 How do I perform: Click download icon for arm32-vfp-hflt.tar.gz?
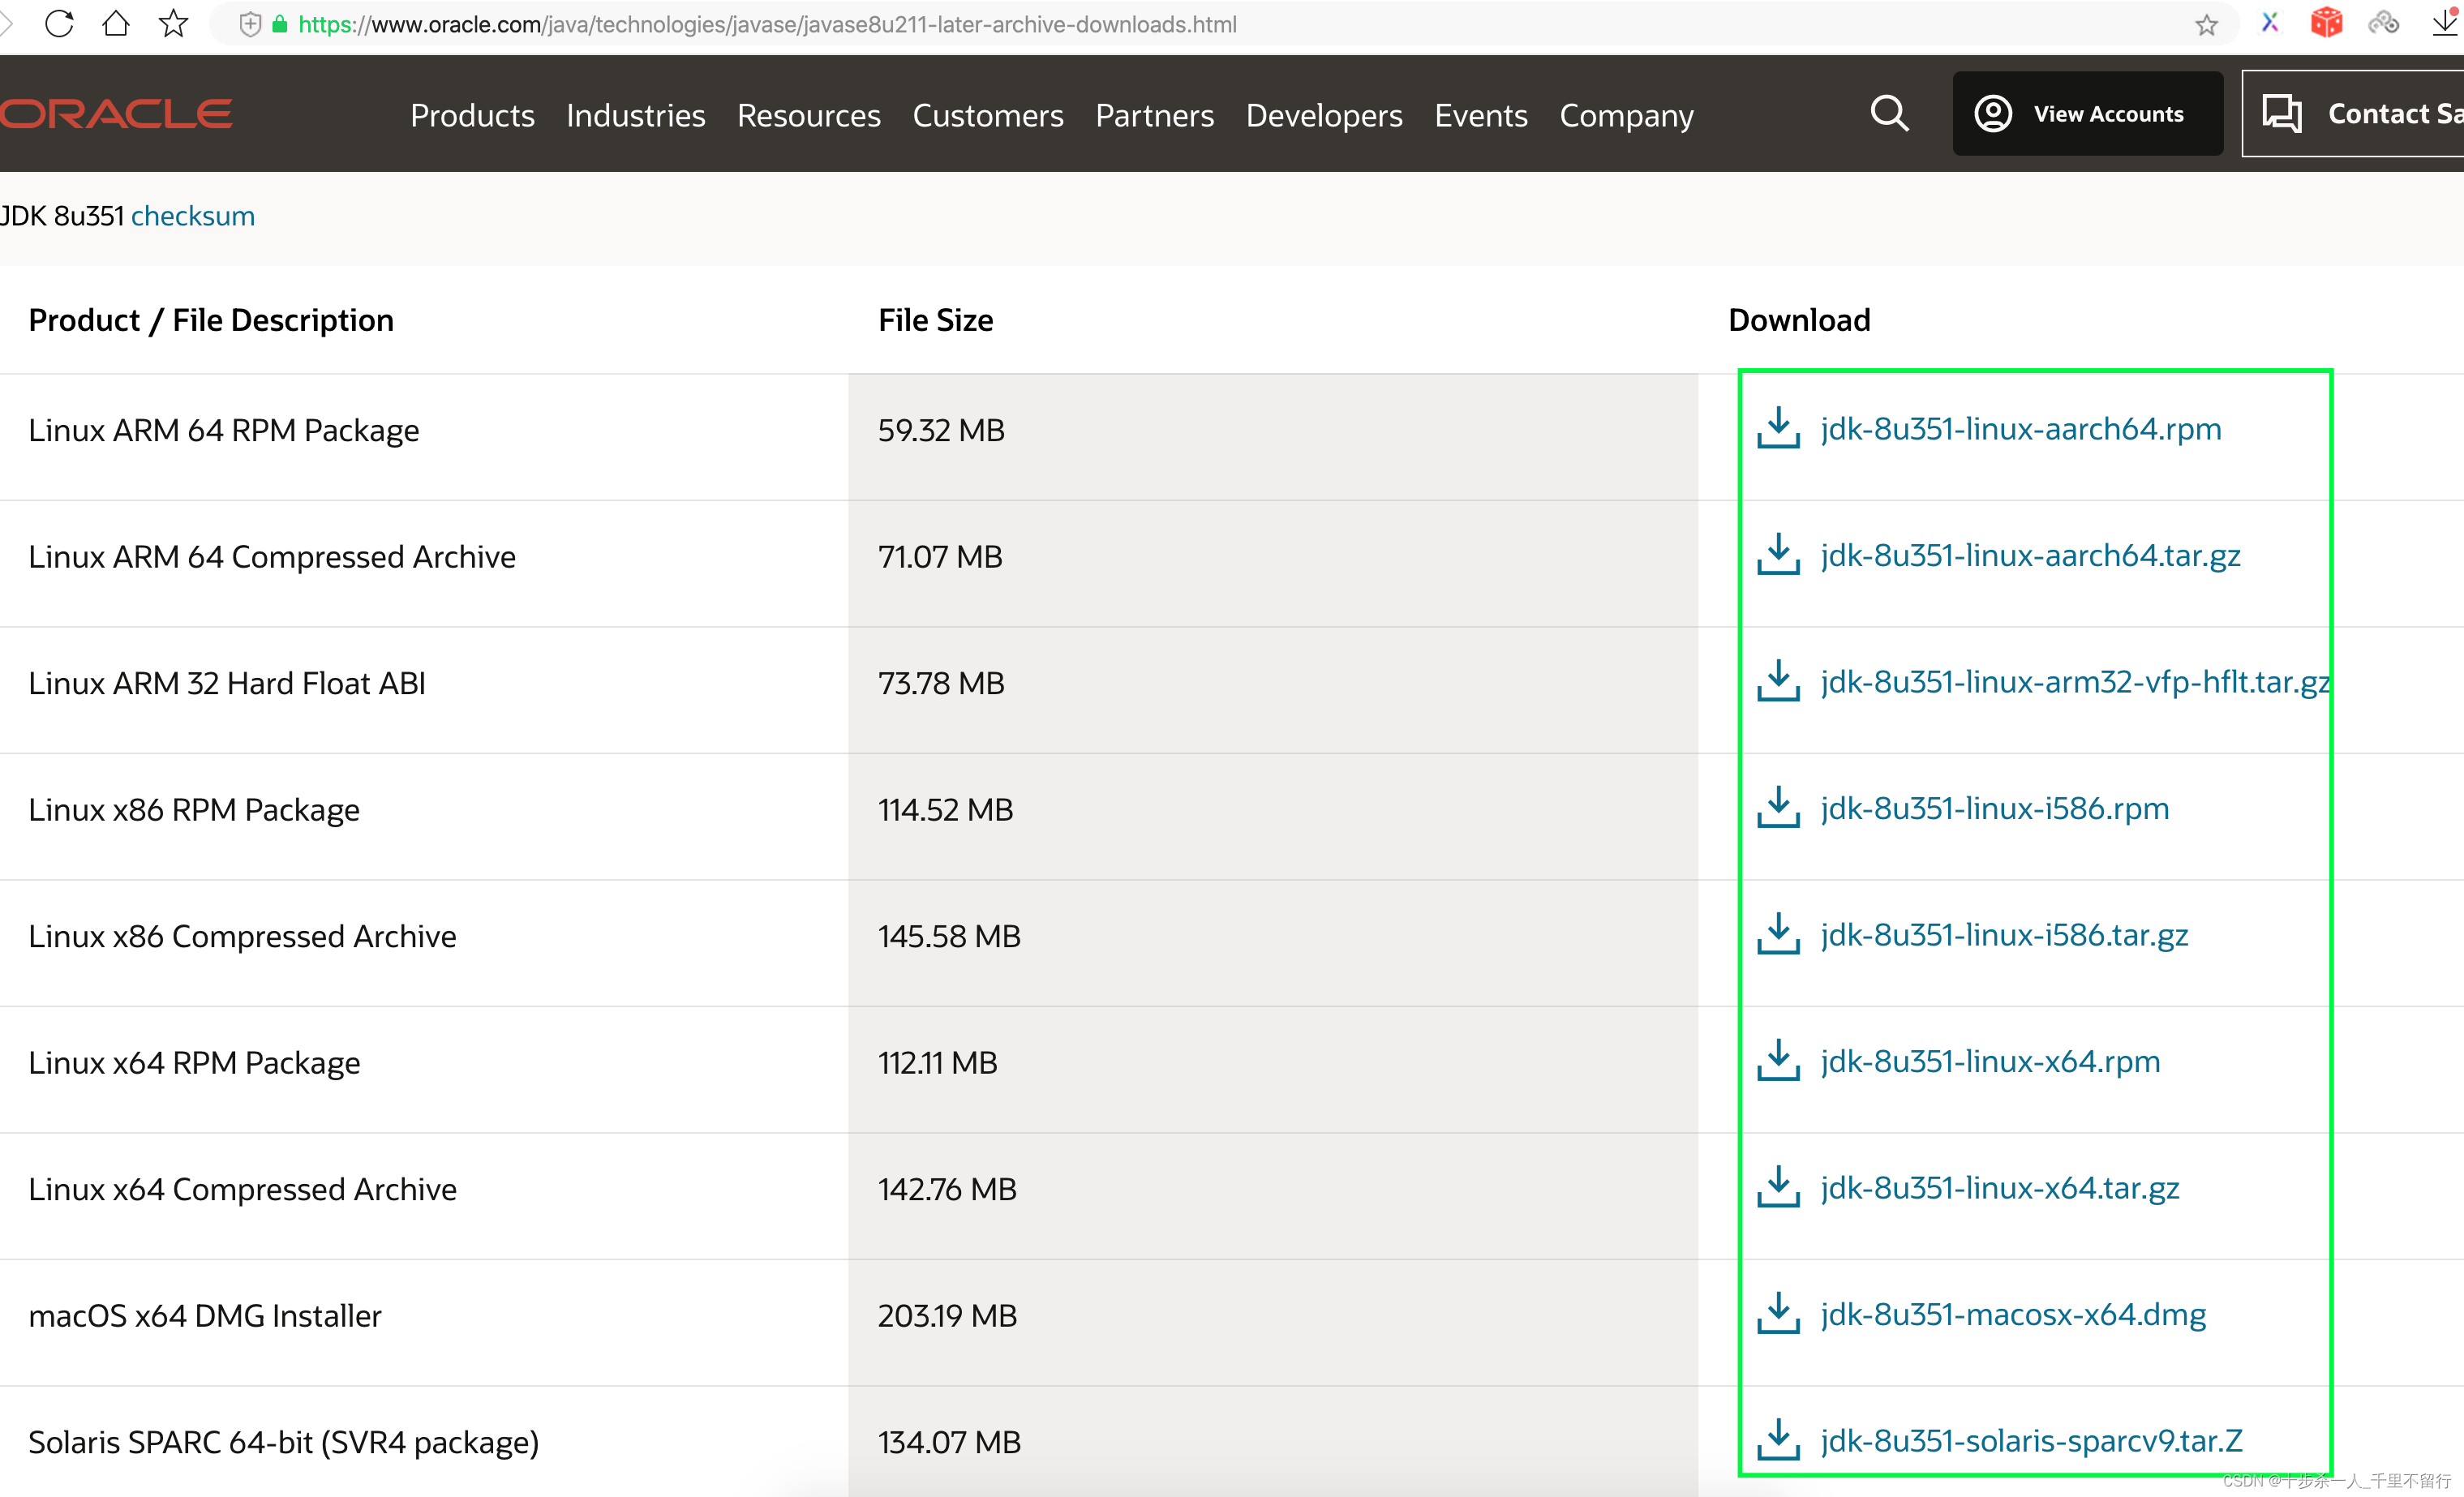[1778, 681]
